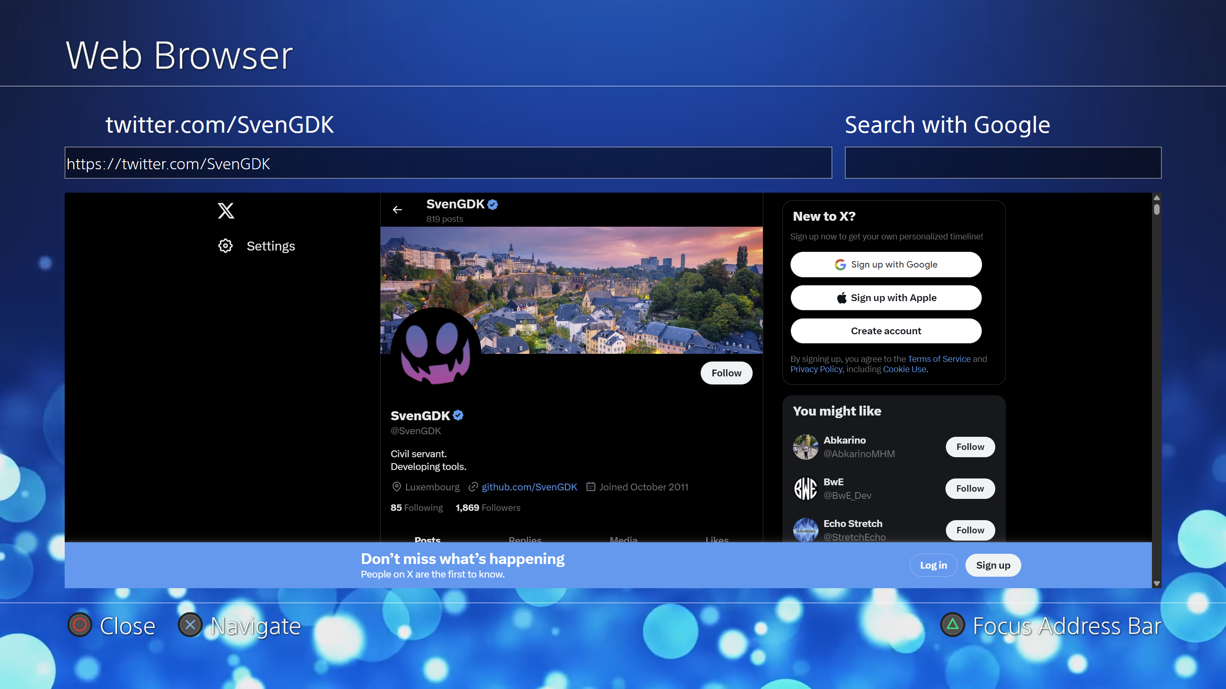Go back using the left arrow
The width and height of the screenshot is (1226, 689).
[x=398, y=210]
